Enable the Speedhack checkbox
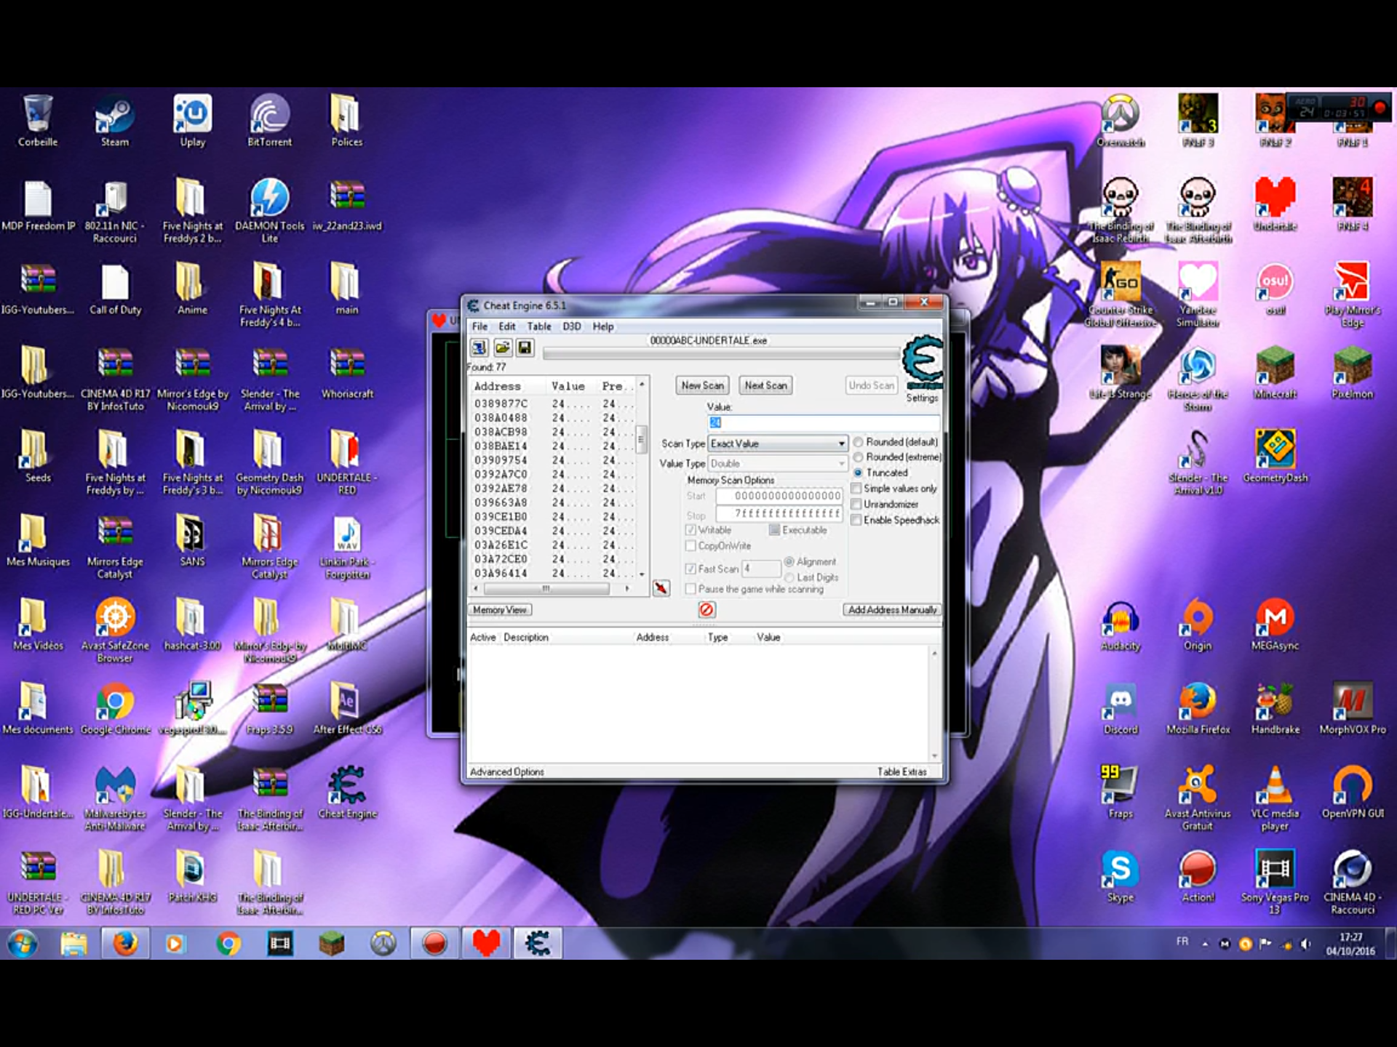Screen dimensions: 1397x1047 tap(856, 520)
